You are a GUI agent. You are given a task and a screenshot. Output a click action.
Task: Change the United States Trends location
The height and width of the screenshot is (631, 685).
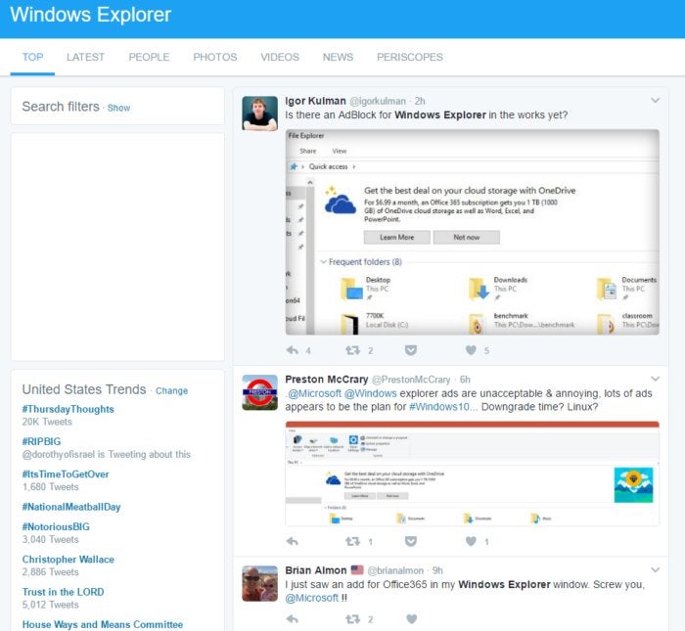tap(171, 390)
